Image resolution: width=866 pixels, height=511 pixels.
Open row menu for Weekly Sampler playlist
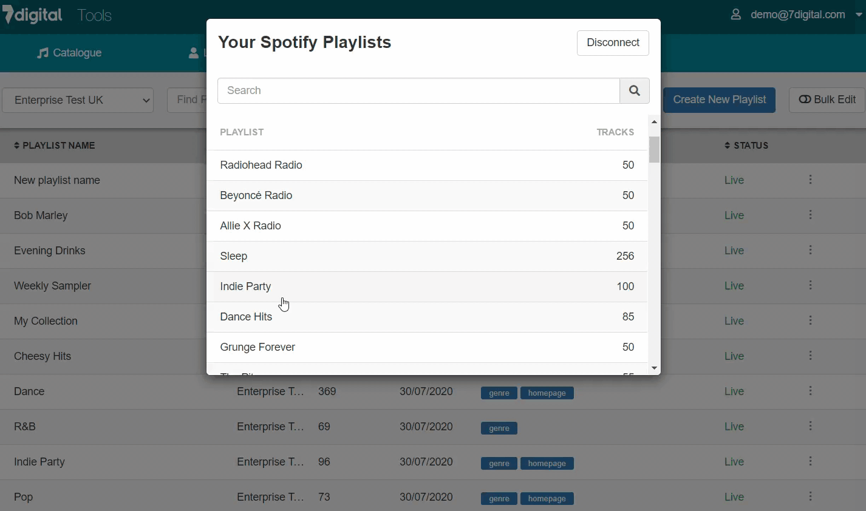810,285
